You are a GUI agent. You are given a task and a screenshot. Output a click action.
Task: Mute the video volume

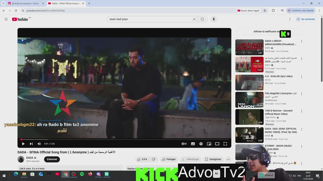[39, 144]
